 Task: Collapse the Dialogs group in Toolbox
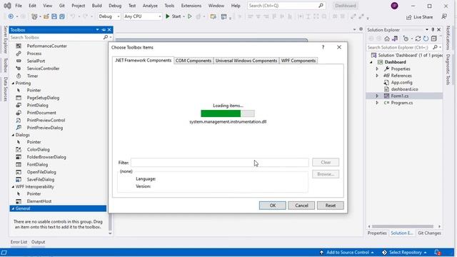(13, 135)
